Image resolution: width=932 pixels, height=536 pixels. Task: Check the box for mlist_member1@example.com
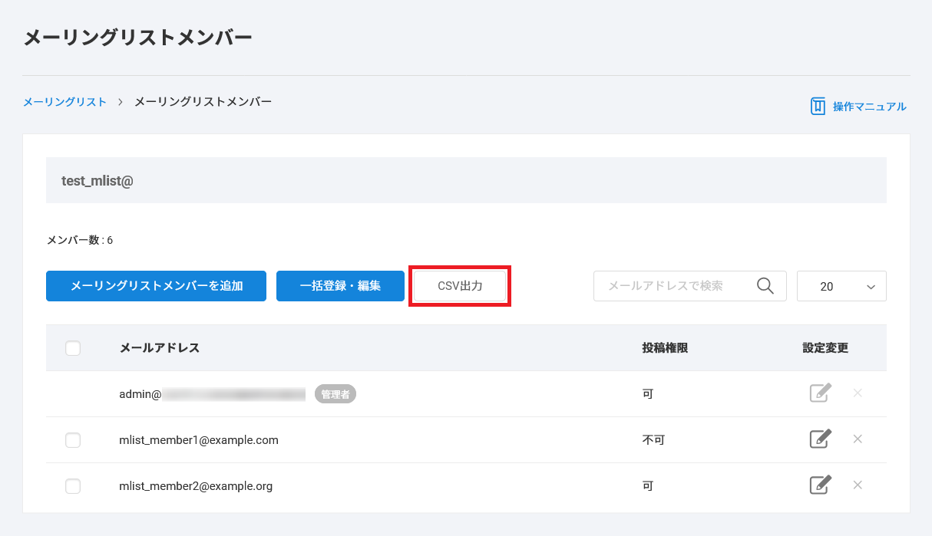point(73,440)
